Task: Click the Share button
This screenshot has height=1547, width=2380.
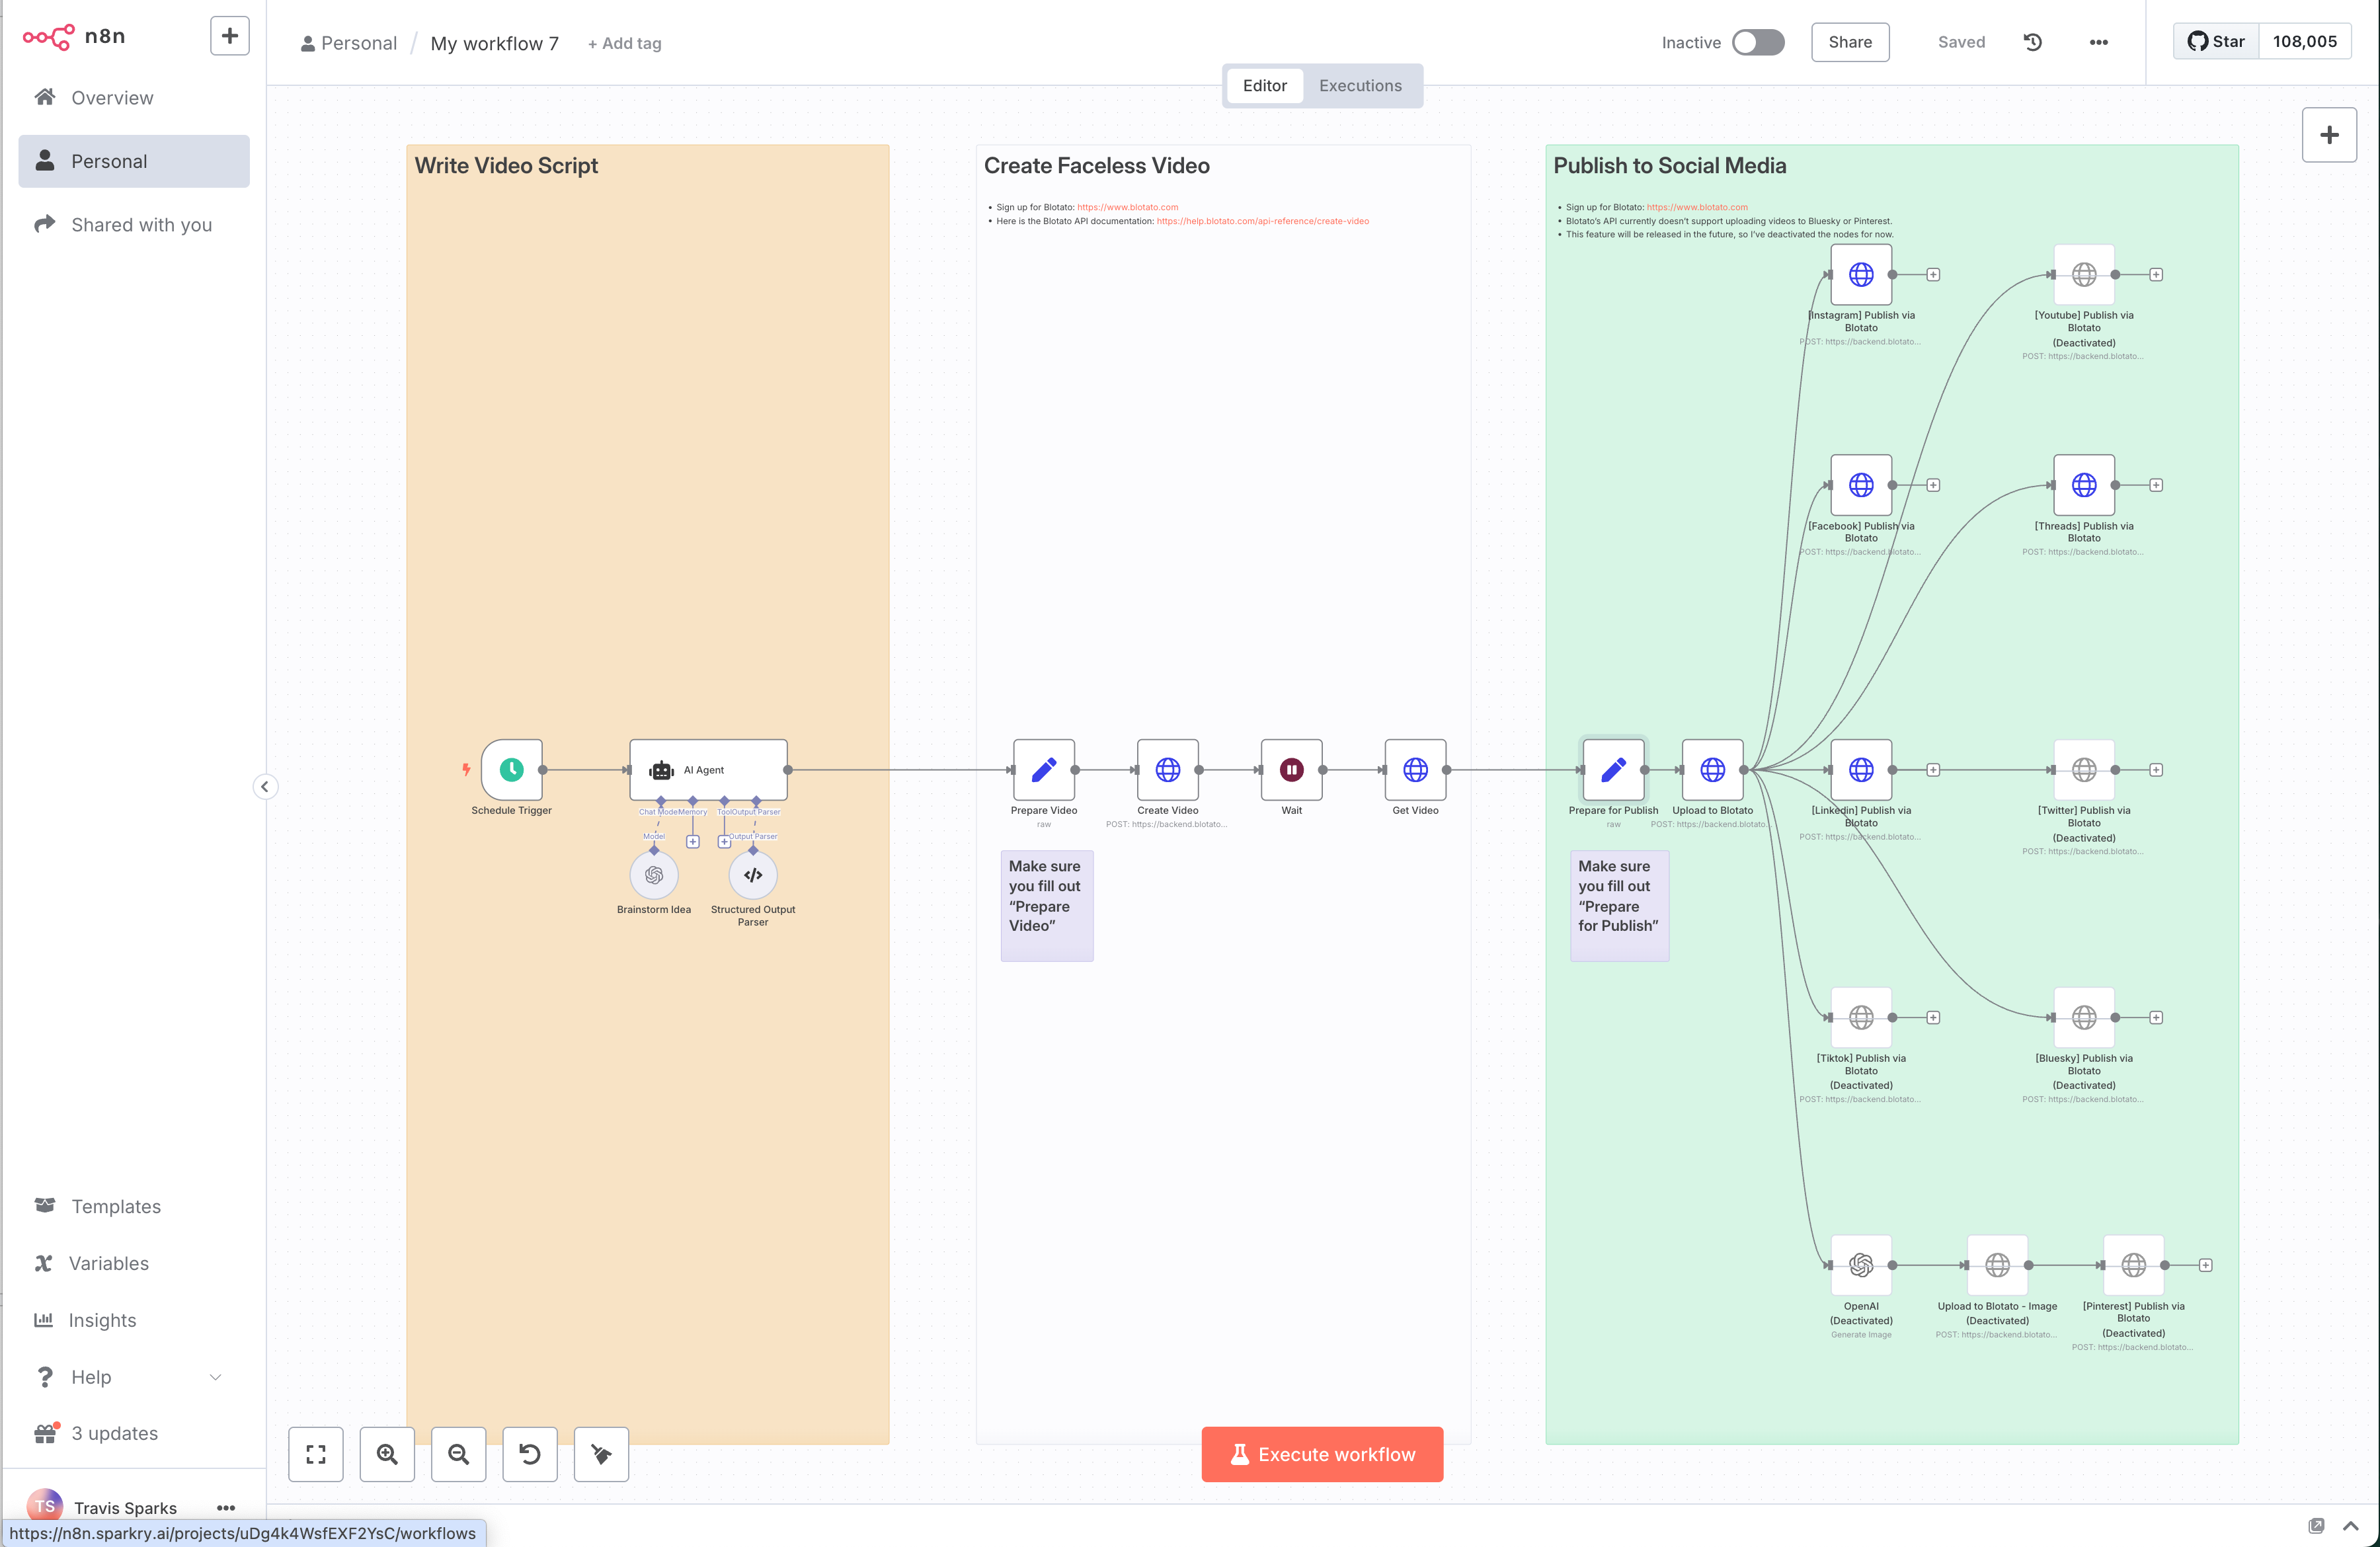Action: 1850,42
